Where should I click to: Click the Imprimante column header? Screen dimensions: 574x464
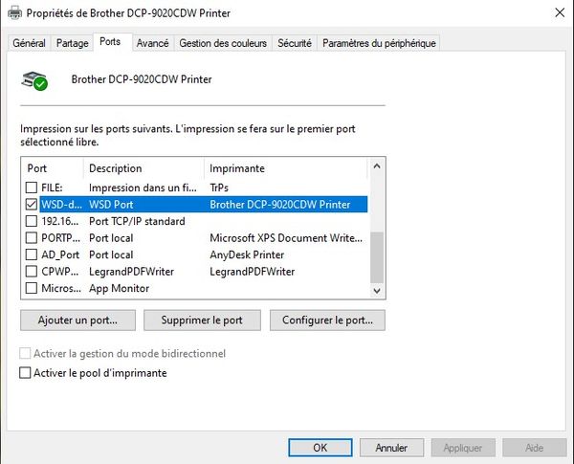point(286,168)
